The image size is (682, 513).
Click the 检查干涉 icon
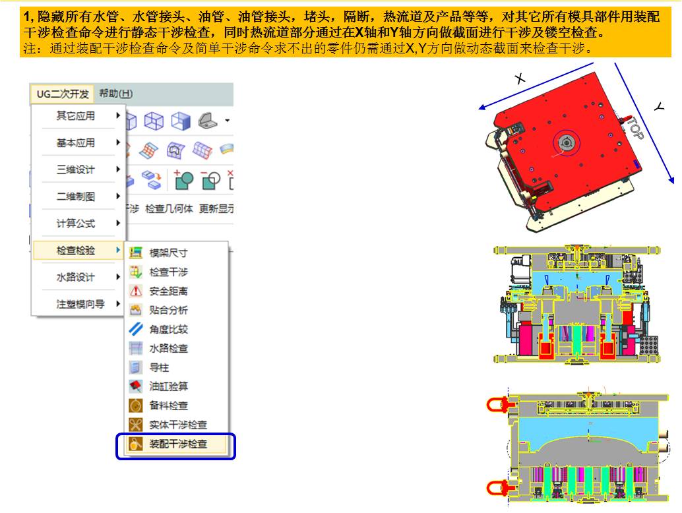coord(136,272)
